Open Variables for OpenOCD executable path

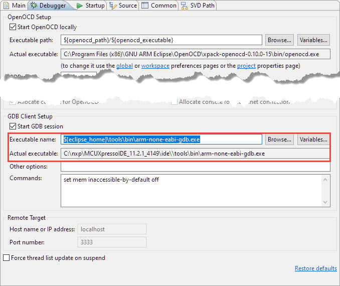click(x=313, y=40)
